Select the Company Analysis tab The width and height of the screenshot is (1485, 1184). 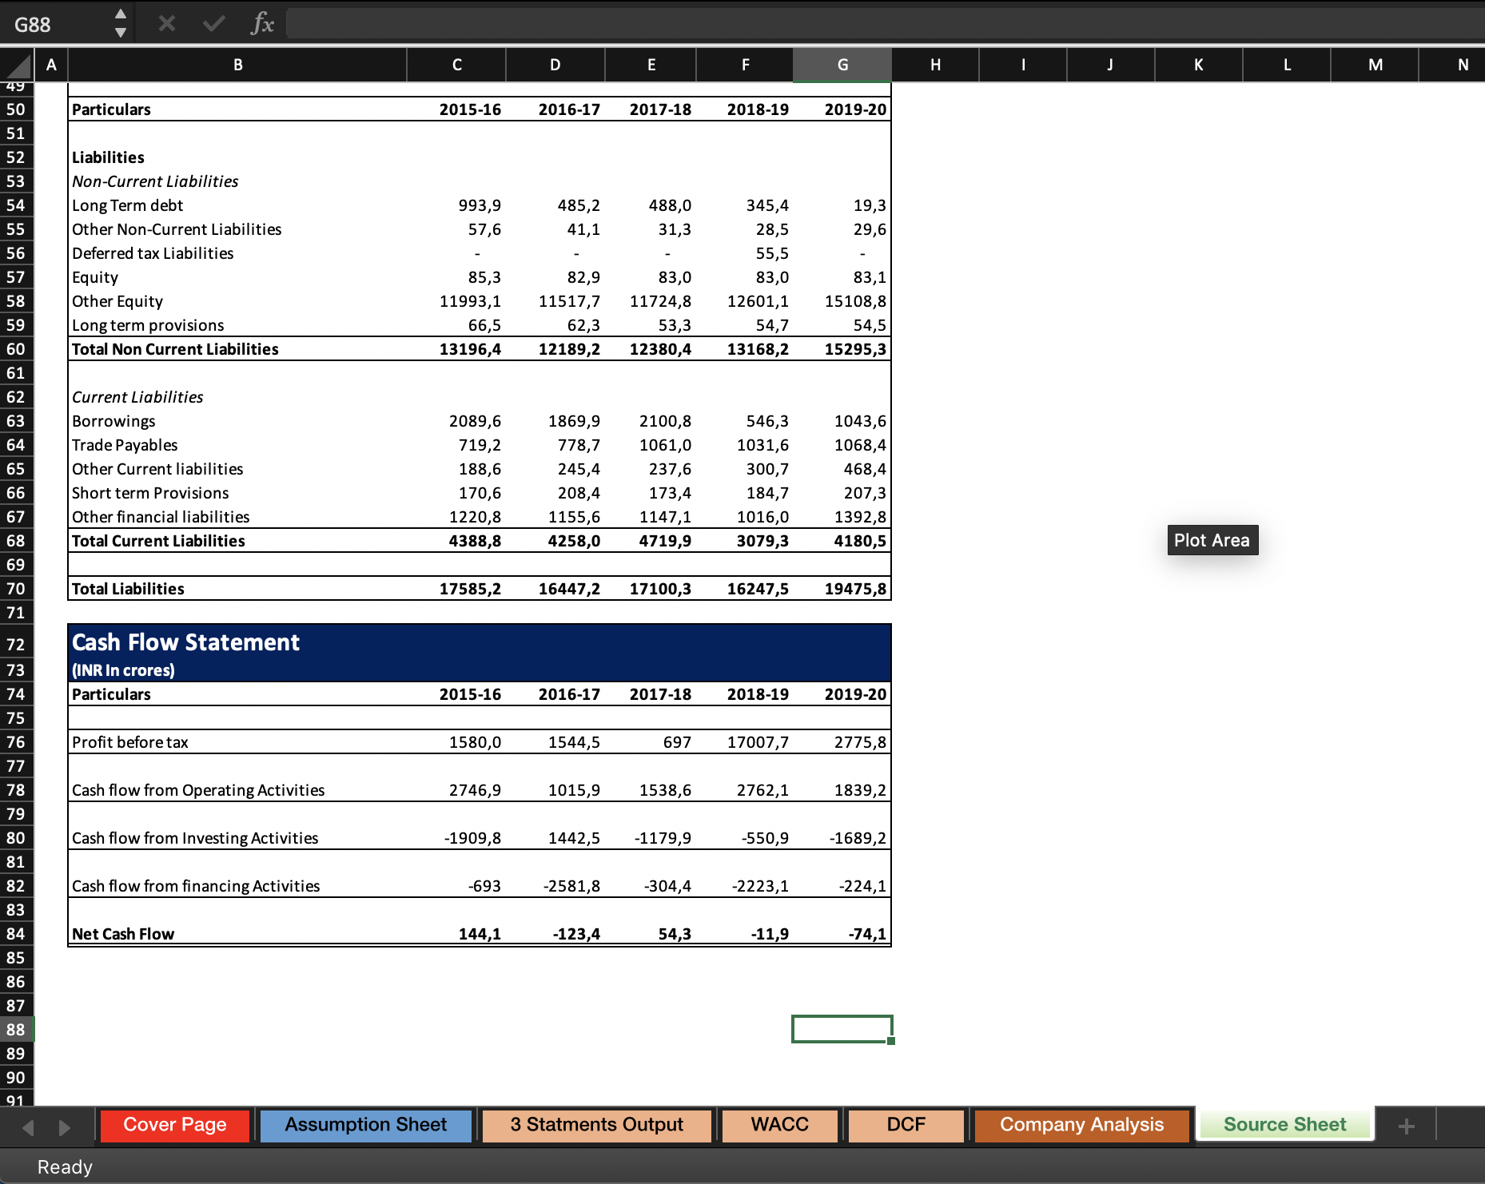[x=1081, y=1125]
